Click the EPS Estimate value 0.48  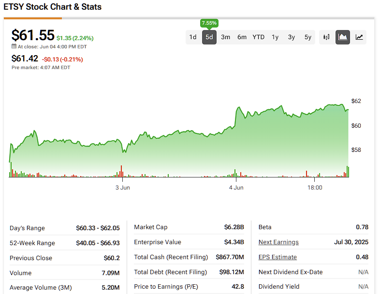[x=362, y=257]
